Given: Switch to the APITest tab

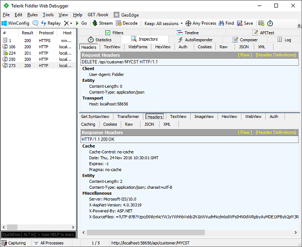Looking at the screenshot, I should coord(263,33).
